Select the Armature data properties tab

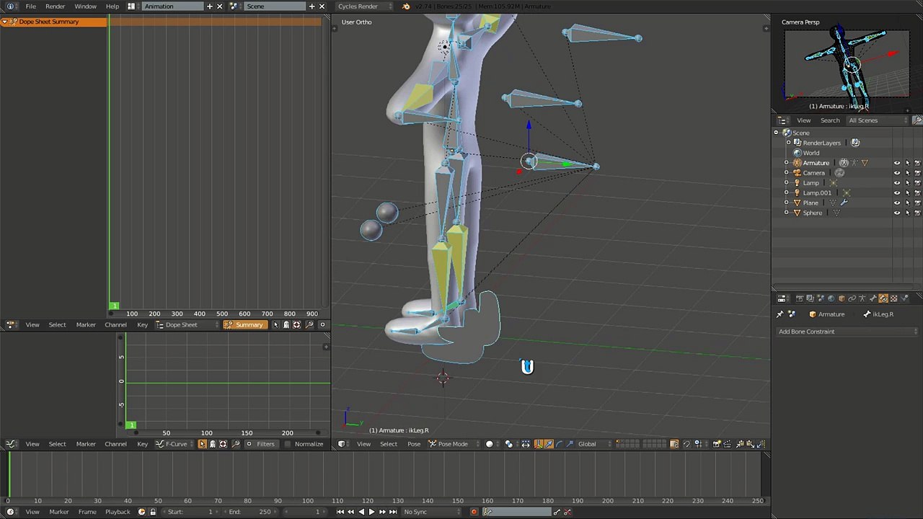point(862,298)
